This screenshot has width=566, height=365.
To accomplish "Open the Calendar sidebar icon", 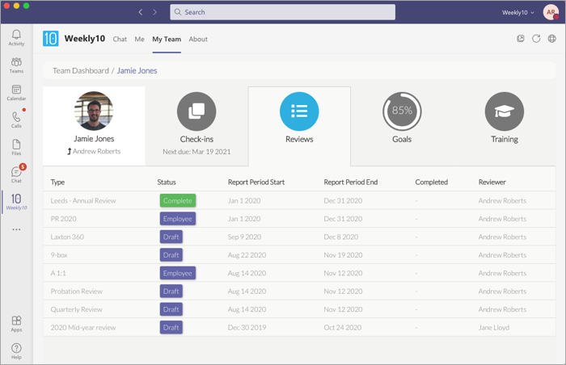I will tap(16, 93).
